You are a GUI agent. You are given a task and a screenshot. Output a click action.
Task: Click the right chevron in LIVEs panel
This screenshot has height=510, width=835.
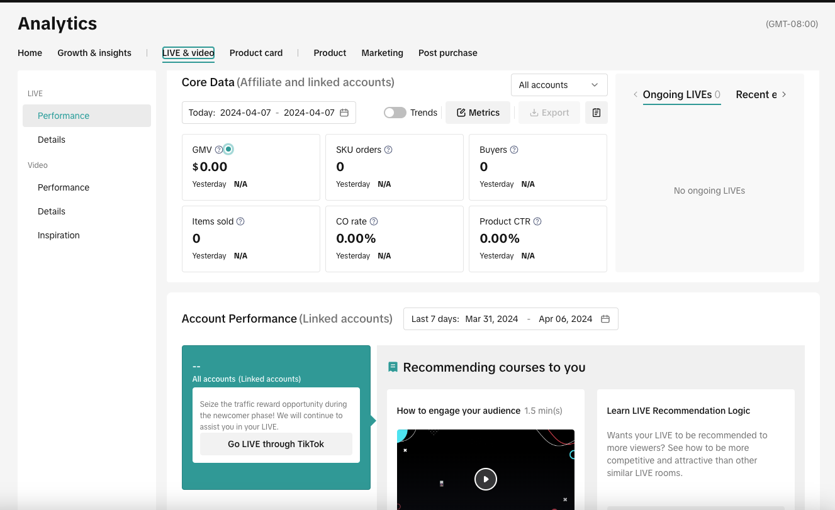784,94
